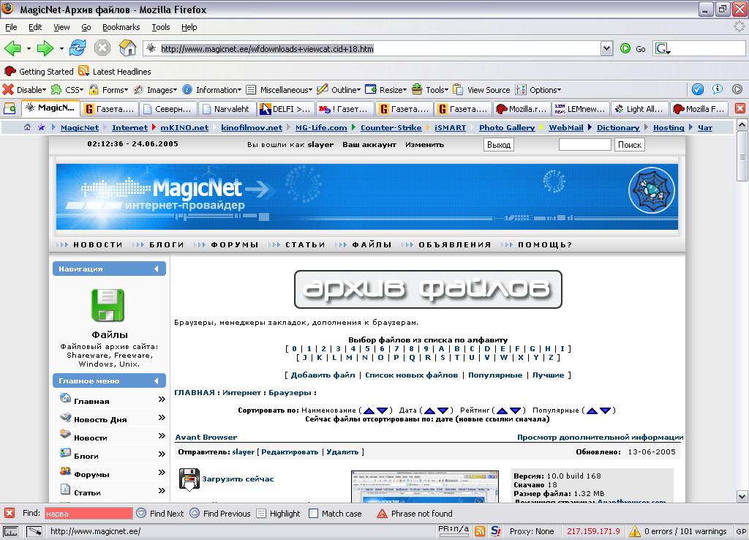Viewport: 749px width, 540px height.
Task: Open the Disable dropdown in the developer toolbar
Action: click(24, 89)
